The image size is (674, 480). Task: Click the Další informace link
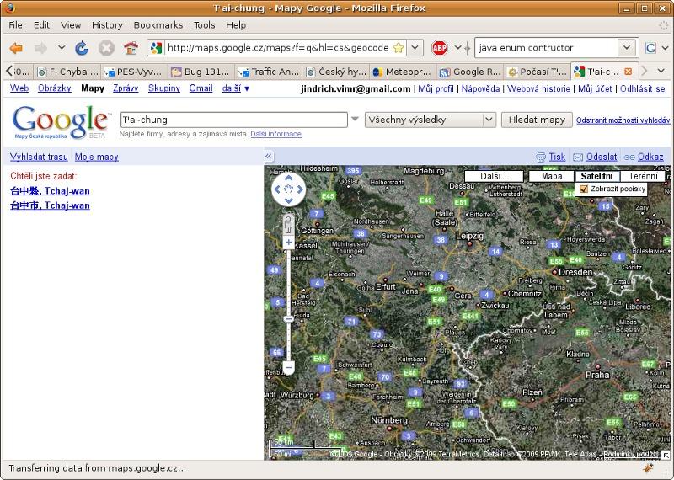pos(275,134)
